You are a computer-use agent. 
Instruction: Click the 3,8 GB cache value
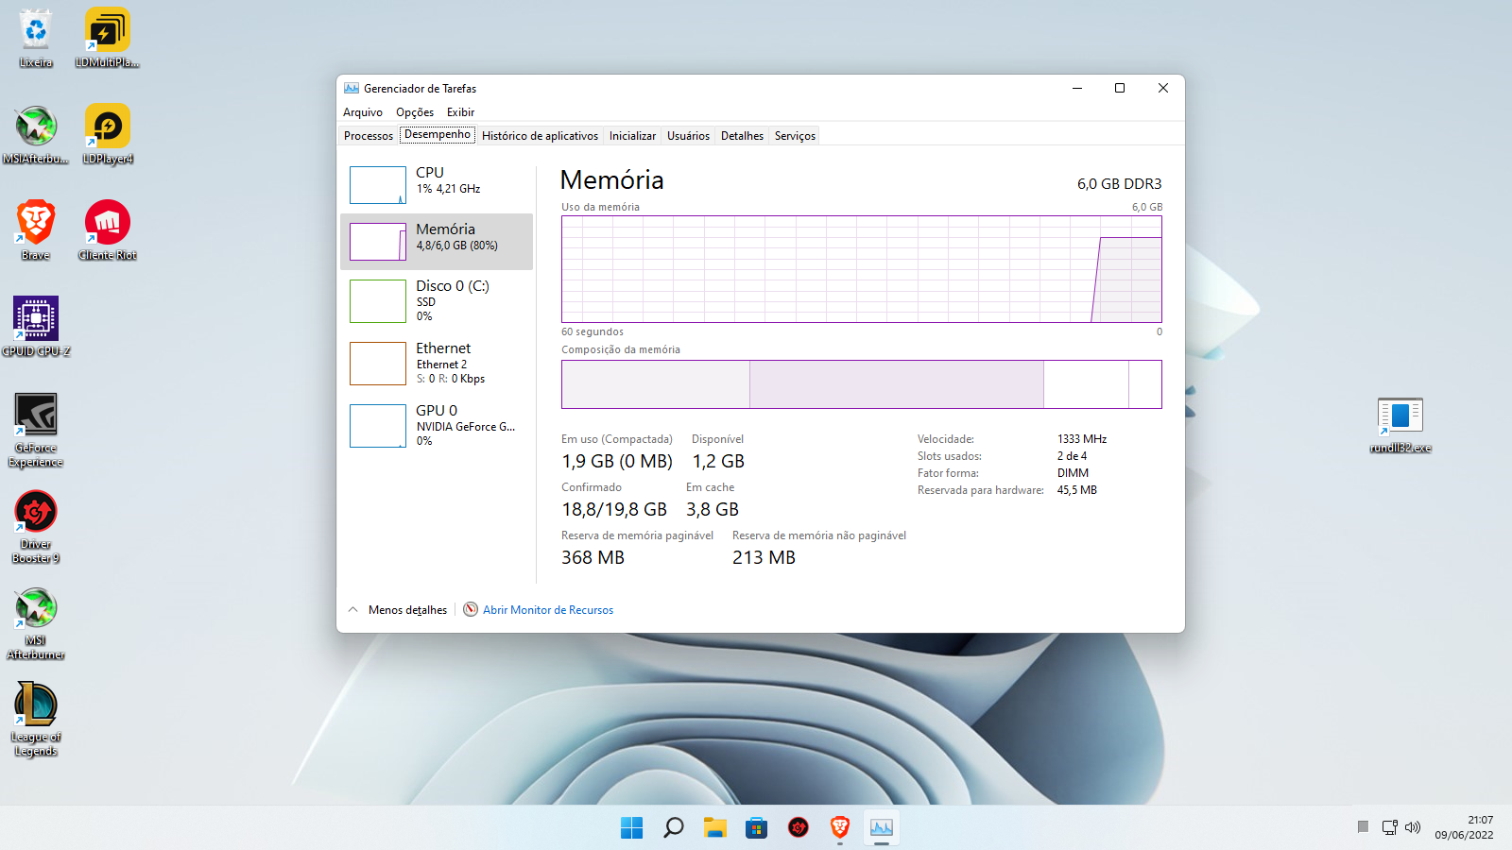(x=713, y=510)
